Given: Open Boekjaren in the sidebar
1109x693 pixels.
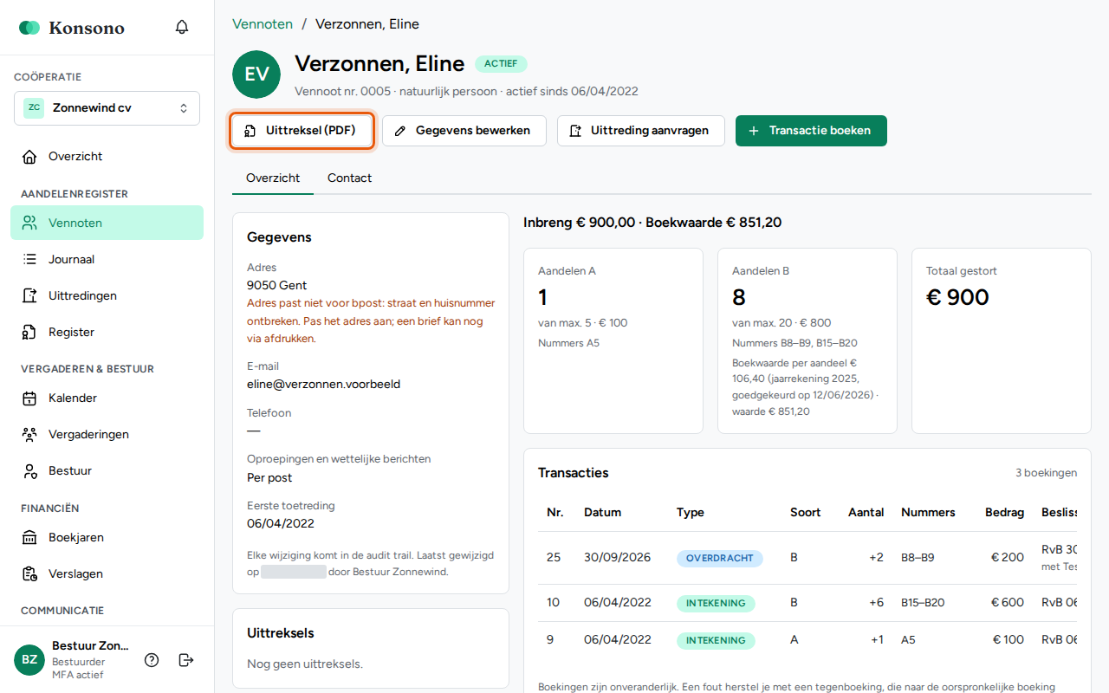Looking at the screenshot, I should 107,538.
